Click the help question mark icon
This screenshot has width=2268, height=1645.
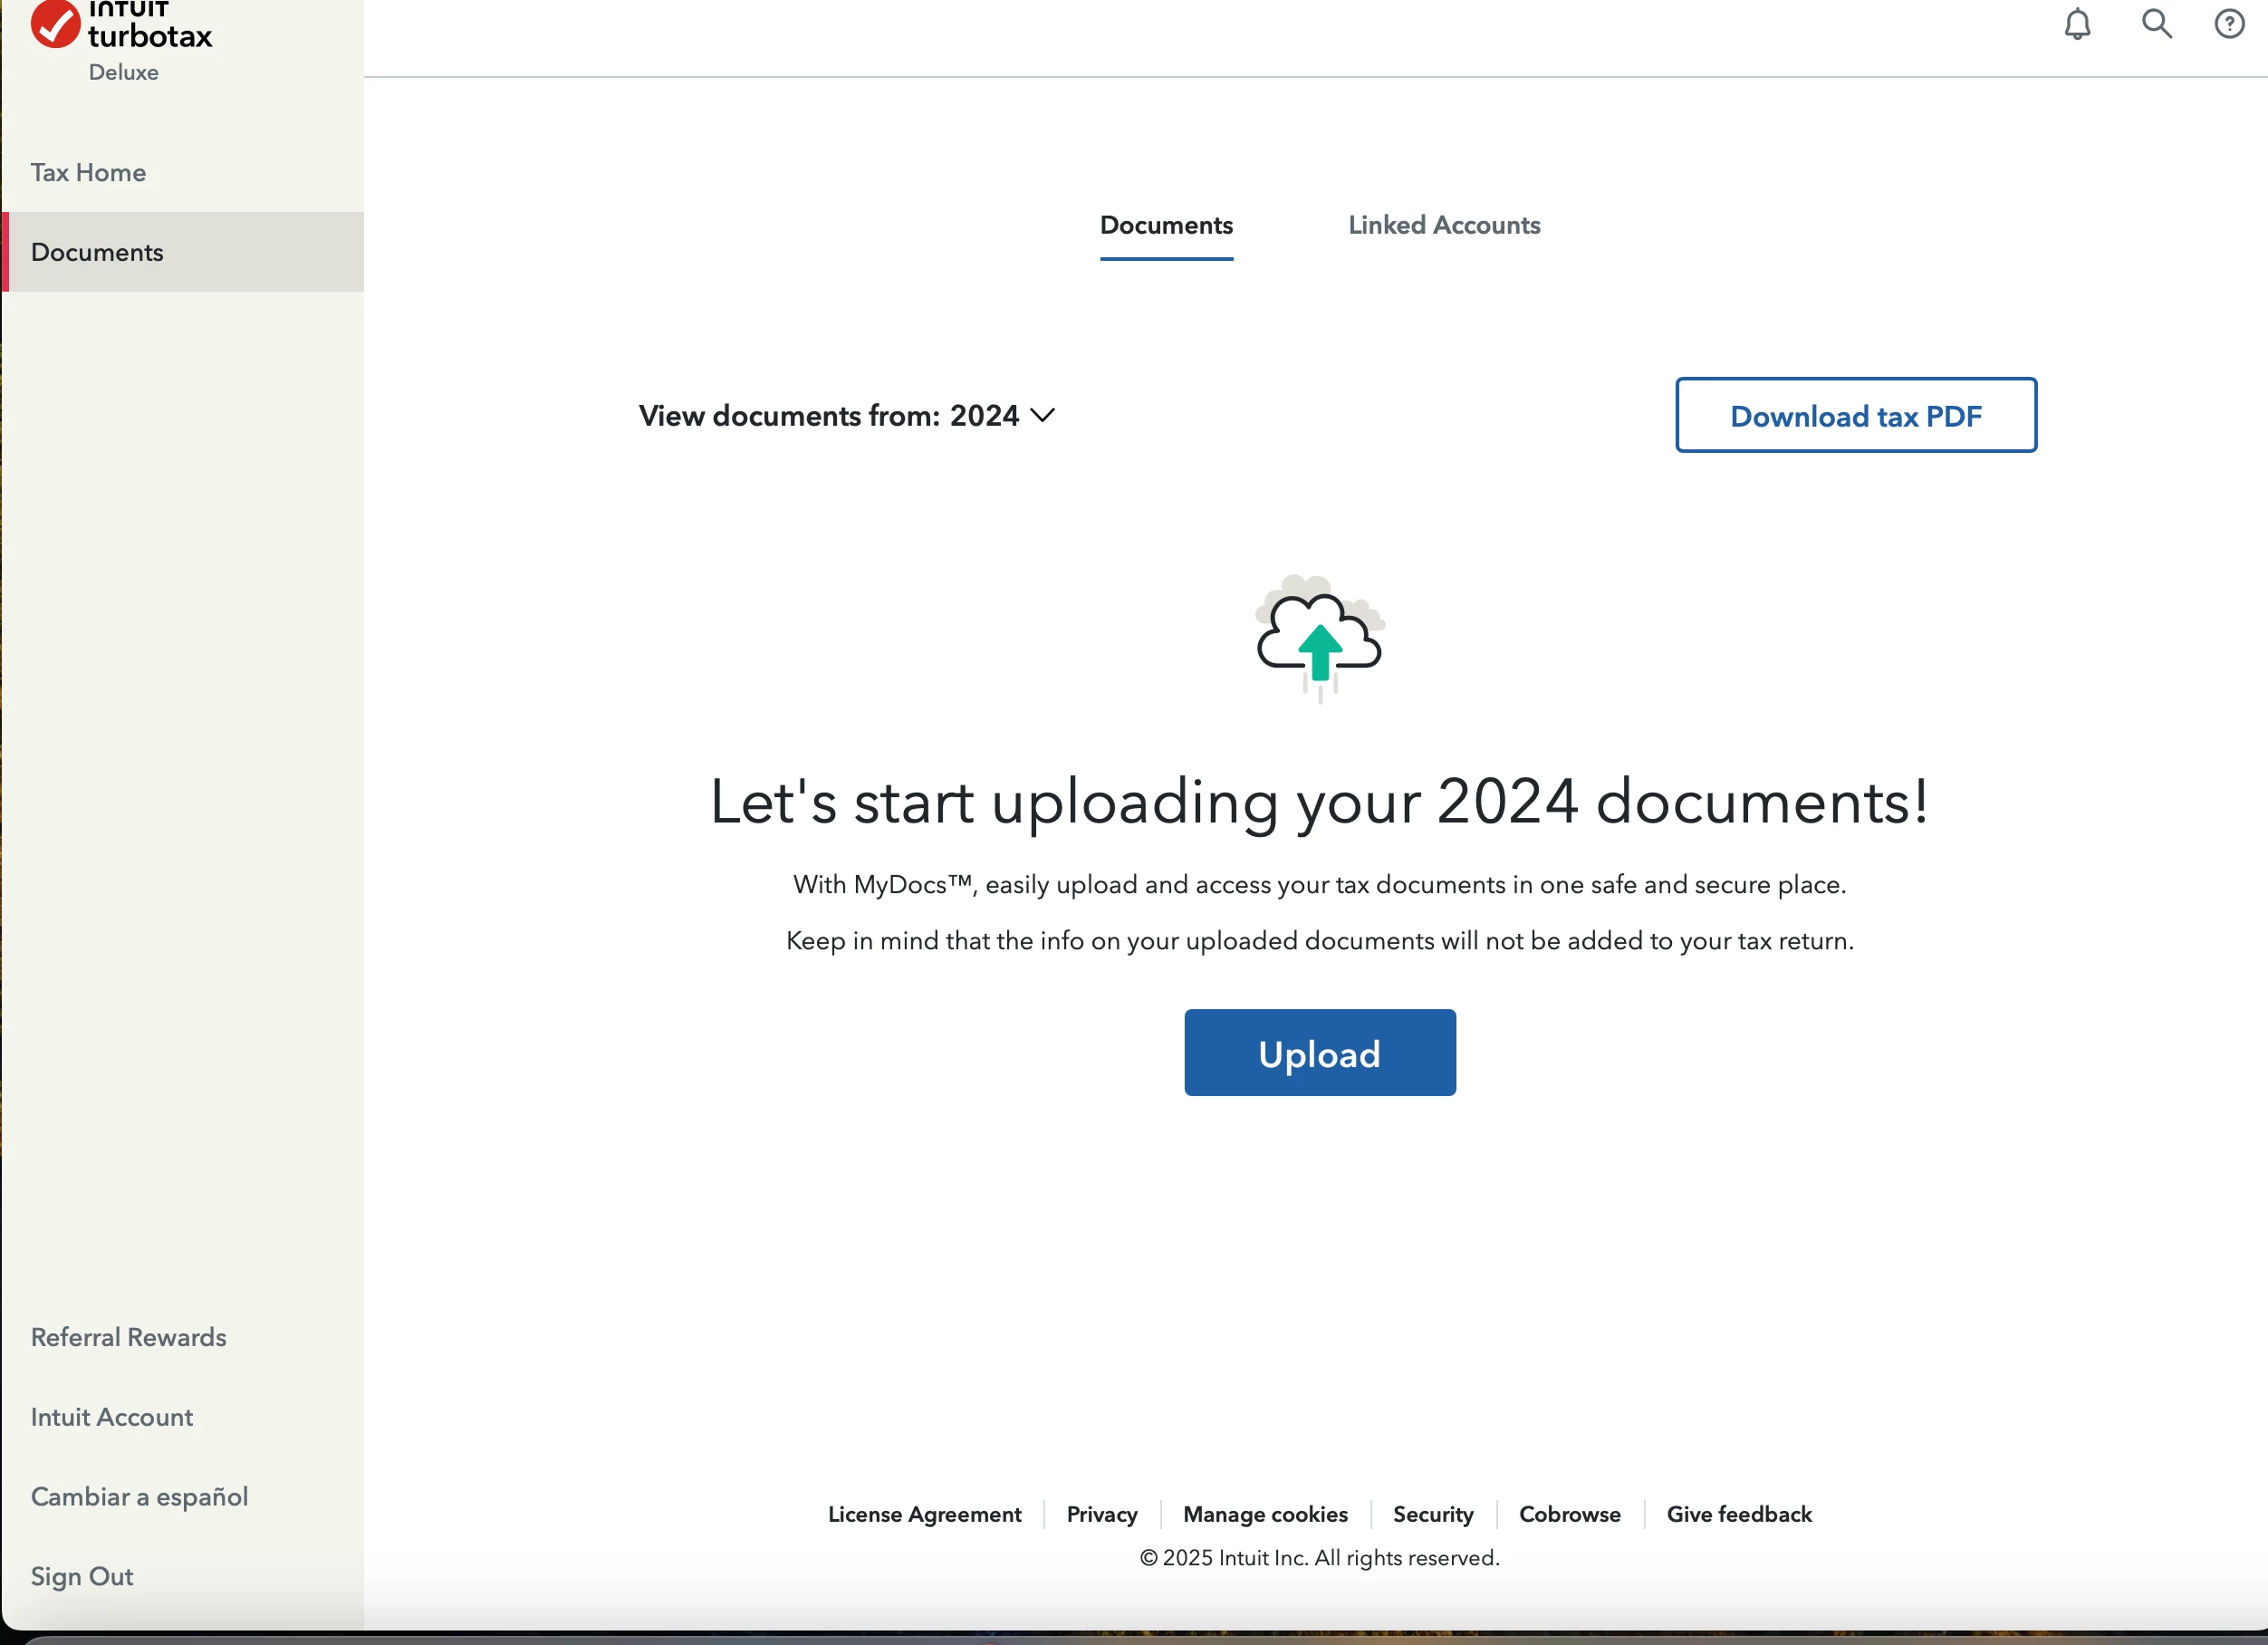[x=2229, y=24]
